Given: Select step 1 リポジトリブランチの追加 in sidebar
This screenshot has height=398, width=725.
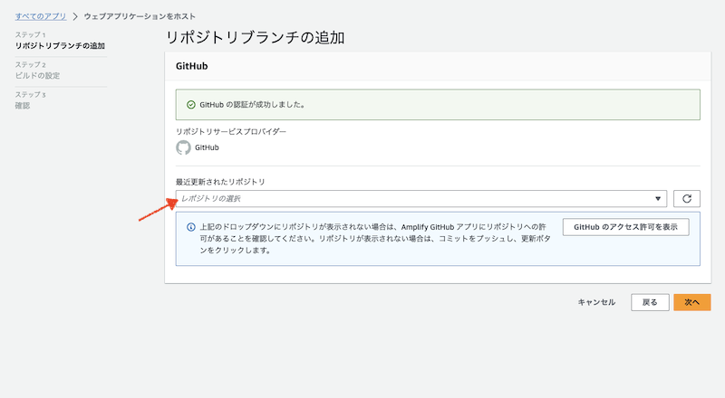Looking at the screenshot, I should [x=60, y=46].
